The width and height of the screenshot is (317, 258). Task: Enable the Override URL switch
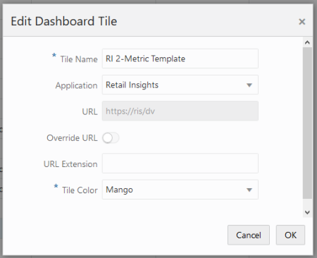(x=111, y=138)
